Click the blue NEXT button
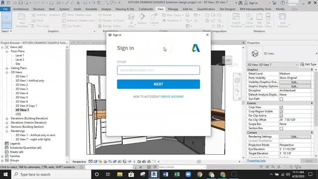The width and height of the screenshot is (318, 179). coord(159,84)
